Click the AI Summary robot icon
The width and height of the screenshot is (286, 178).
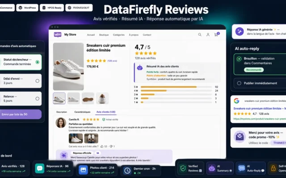212,168
